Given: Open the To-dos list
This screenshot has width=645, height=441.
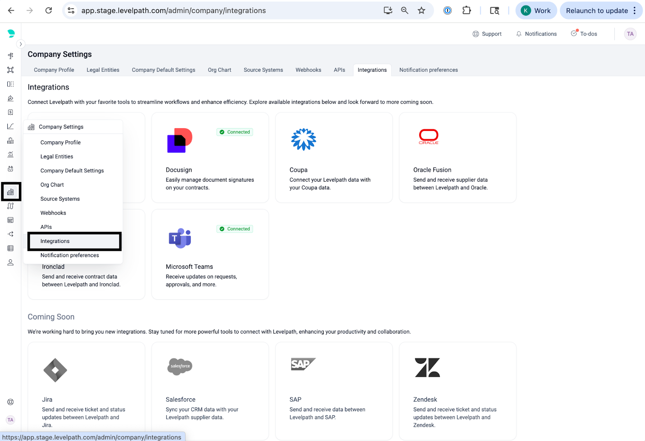Looking at the screenshot, I should 584,34.
